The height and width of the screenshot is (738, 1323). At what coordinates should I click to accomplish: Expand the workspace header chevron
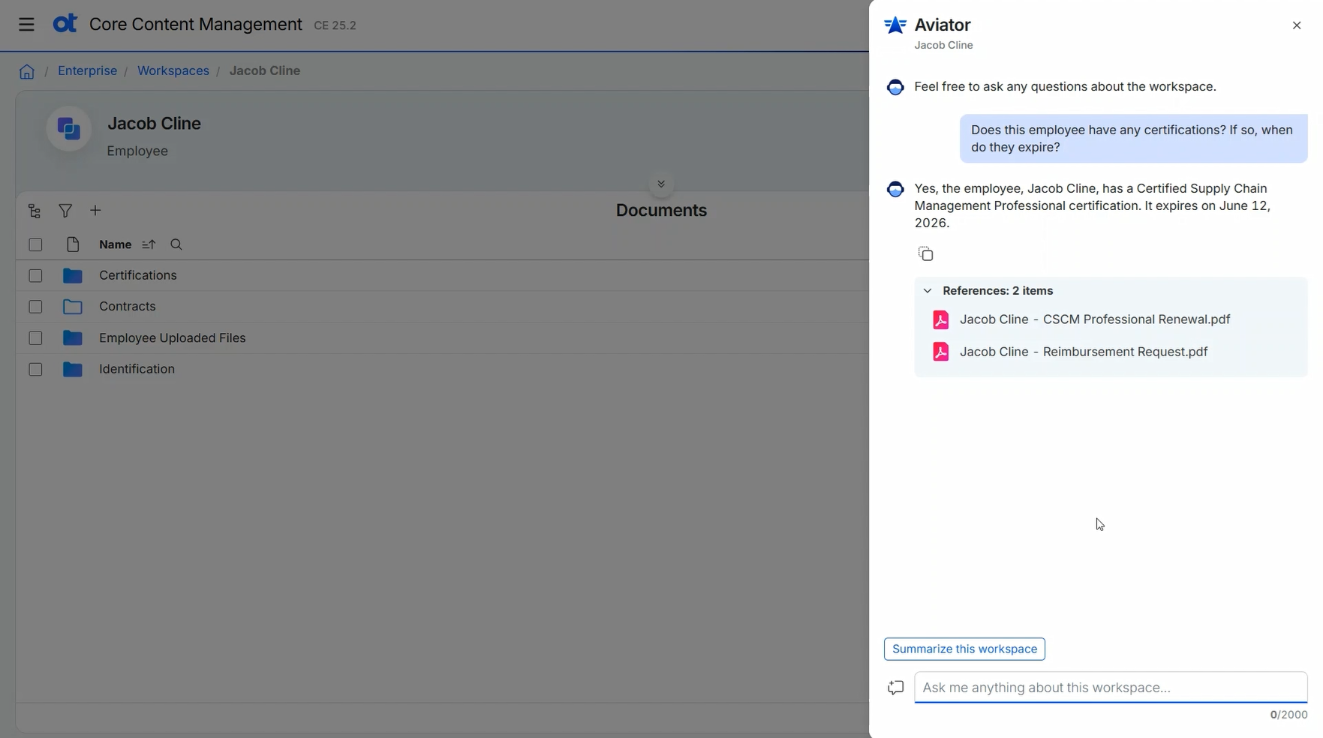pos(661,184)
